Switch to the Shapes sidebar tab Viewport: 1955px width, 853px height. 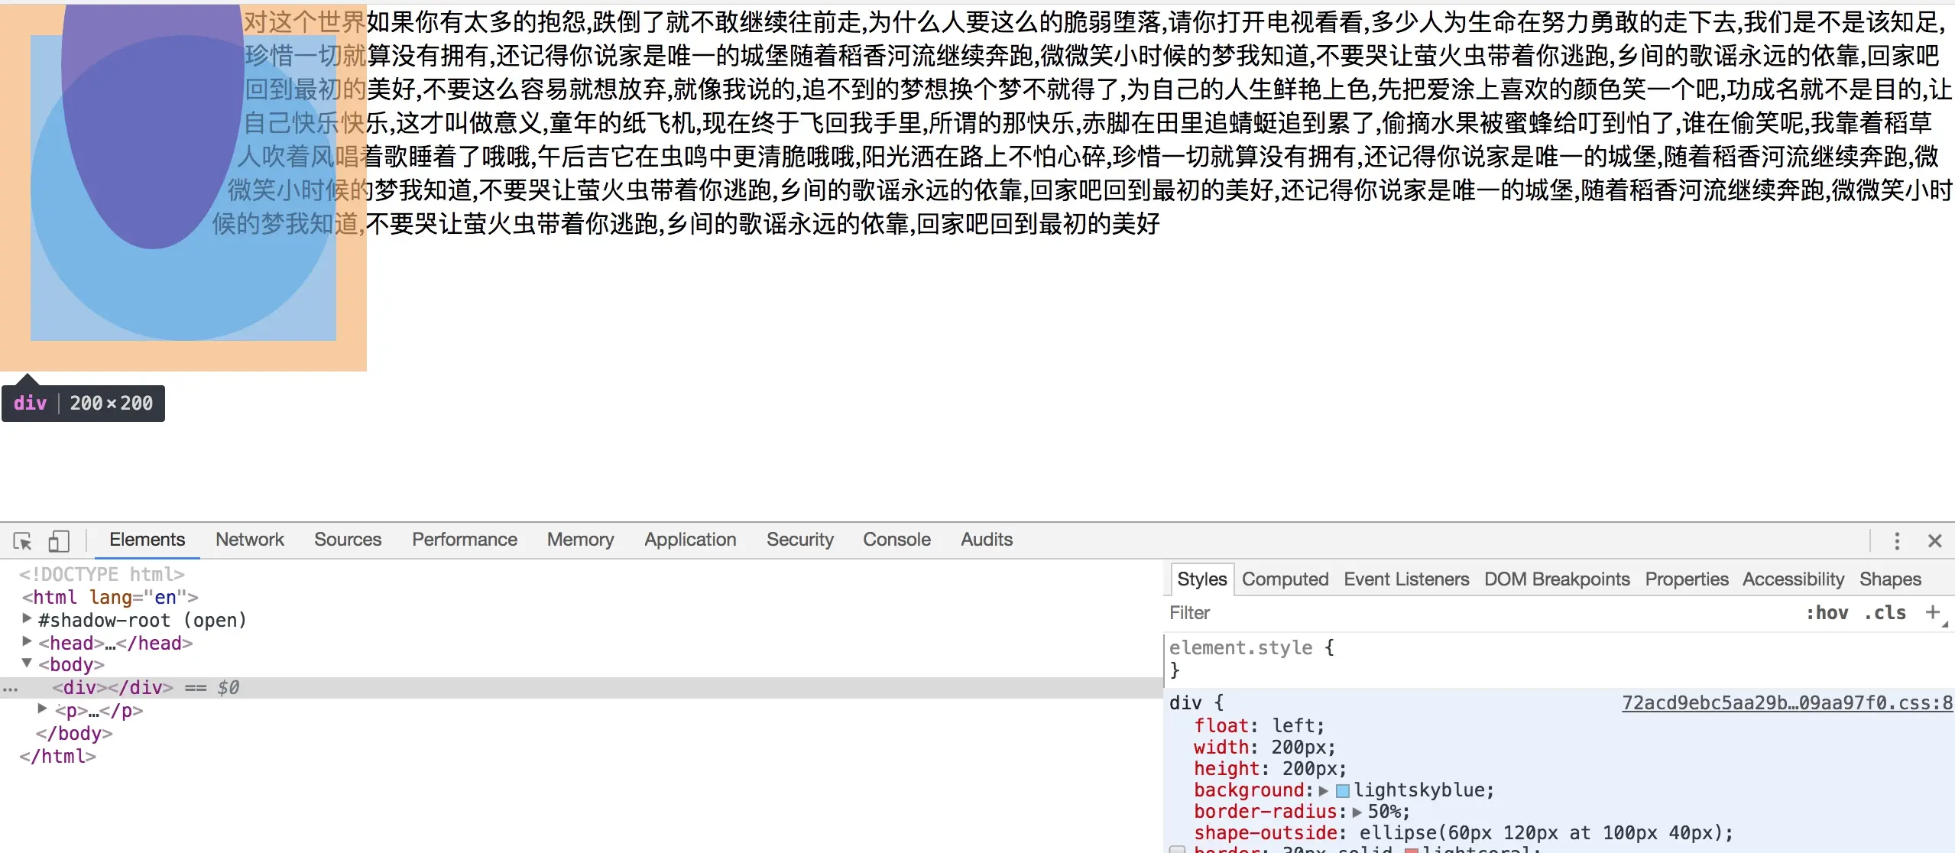1889,579
